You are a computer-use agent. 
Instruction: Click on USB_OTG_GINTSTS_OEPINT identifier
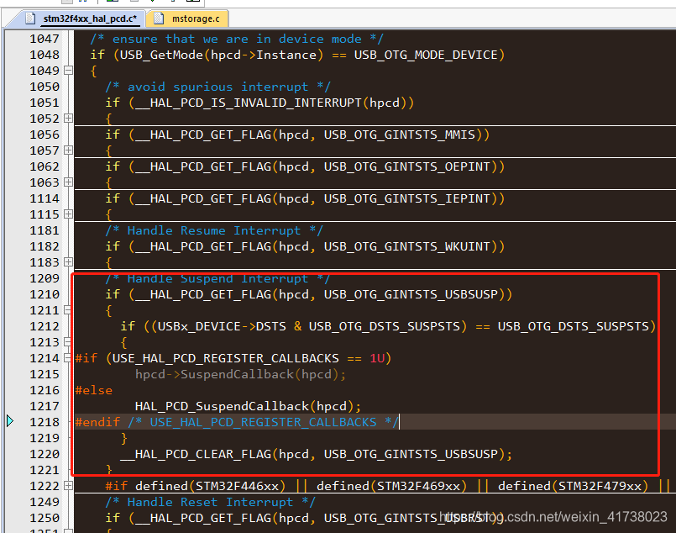(x=407, y=167)
